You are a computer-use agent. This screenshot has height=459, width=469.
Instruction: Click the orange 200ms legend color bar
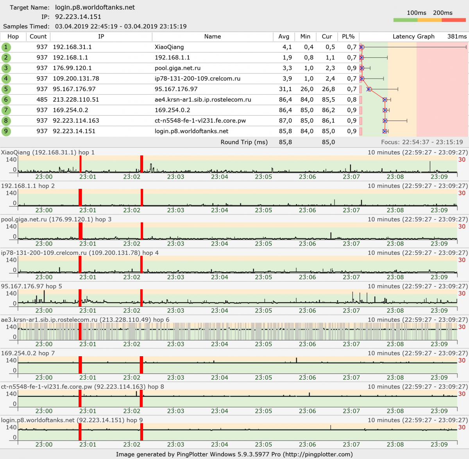(x=429, y=20)
